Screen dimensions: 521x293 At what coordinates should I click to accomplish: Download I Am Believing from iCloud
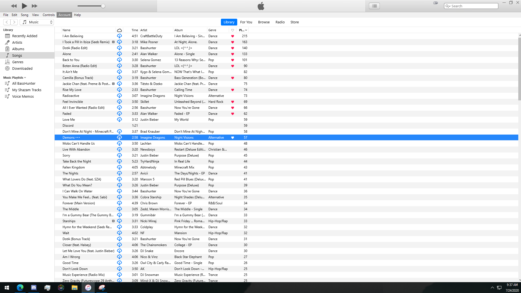click(119, 36)
